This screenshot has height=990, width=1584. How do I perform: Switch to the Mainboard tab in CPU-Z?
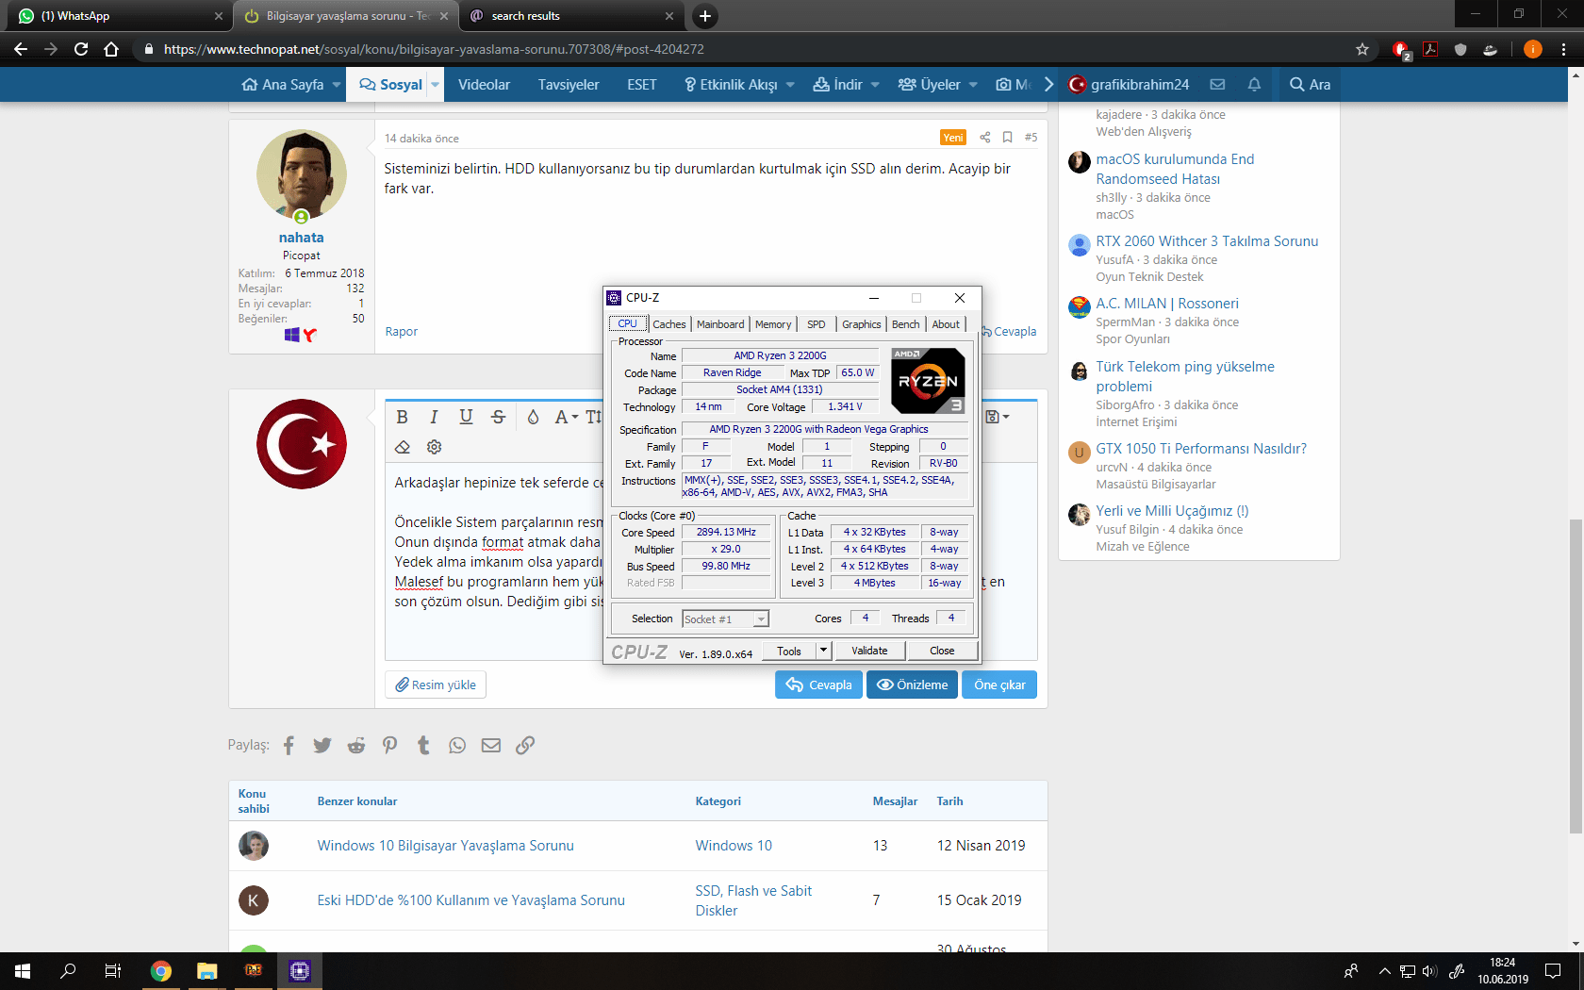pyautogui.click(x=720, y=324)
